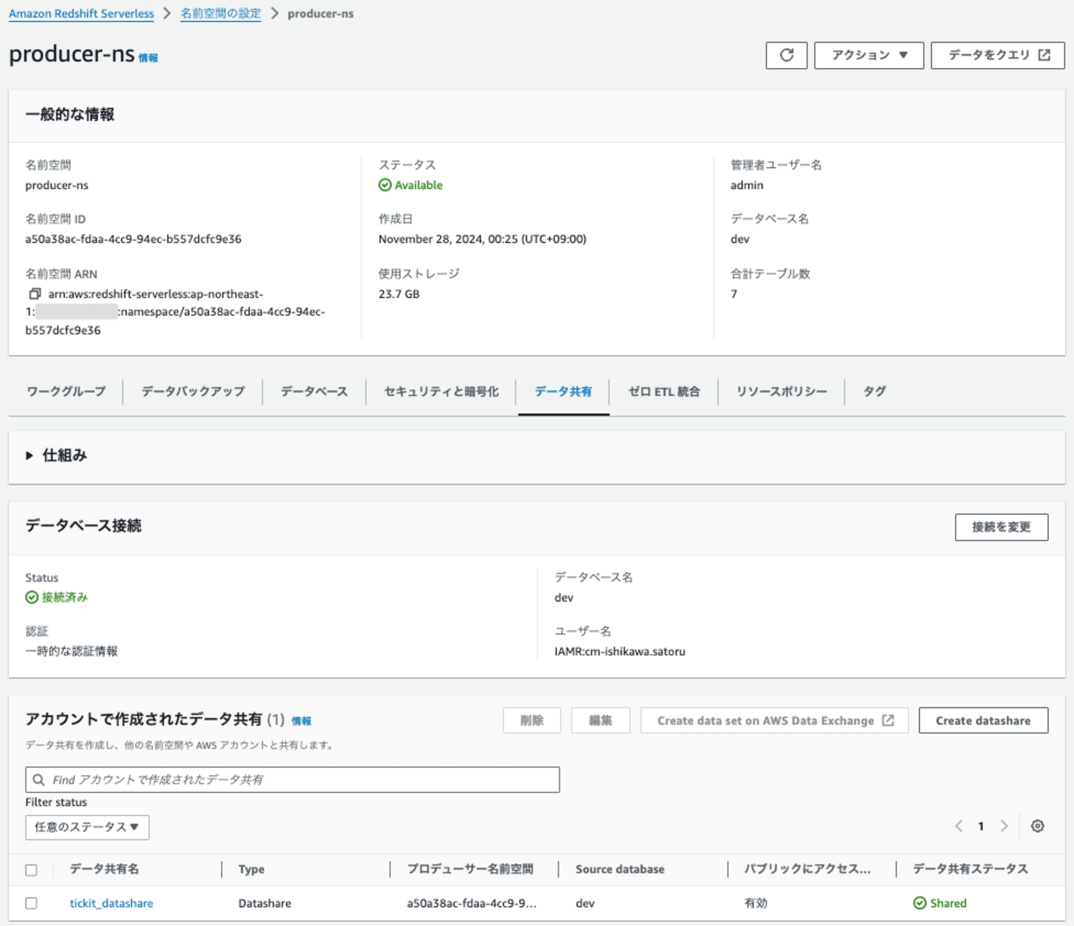Check the tickit_datashare row checkbox
The width and height of the screenshot is (1074, 926).
tap(32, 903)
